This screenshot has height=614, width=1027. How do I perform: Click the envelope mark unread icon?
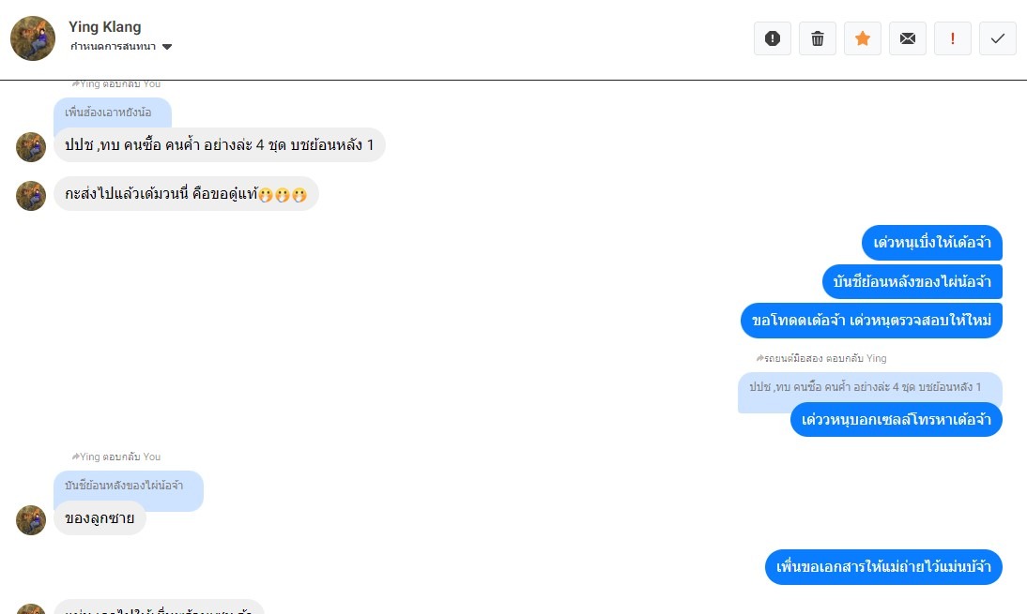908,38
